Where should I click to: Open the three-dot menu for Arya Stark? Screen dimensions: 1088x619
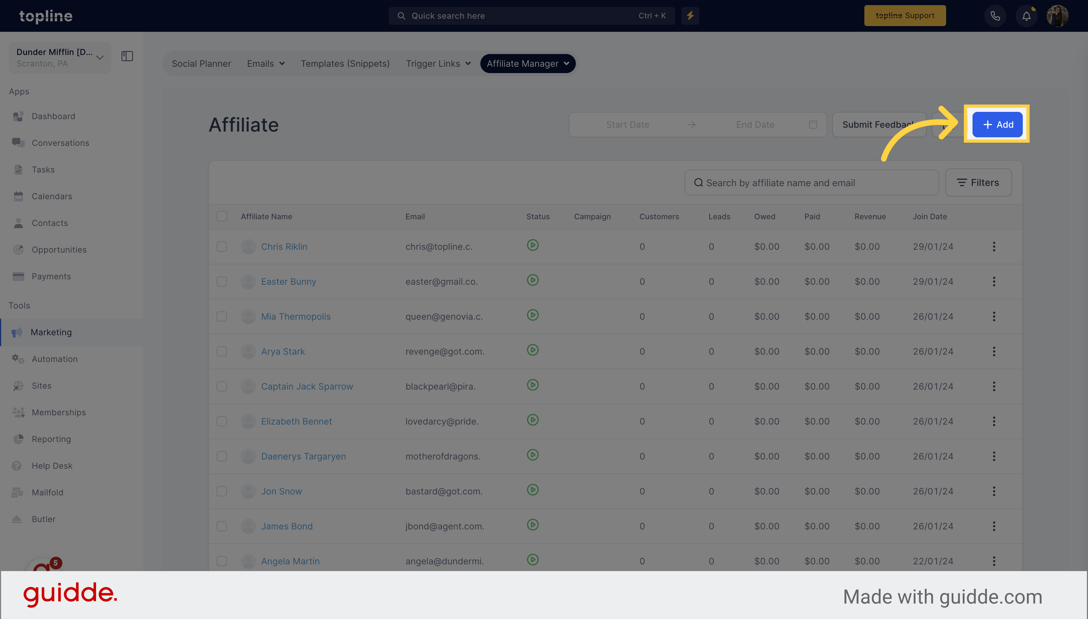click(994, 351)
